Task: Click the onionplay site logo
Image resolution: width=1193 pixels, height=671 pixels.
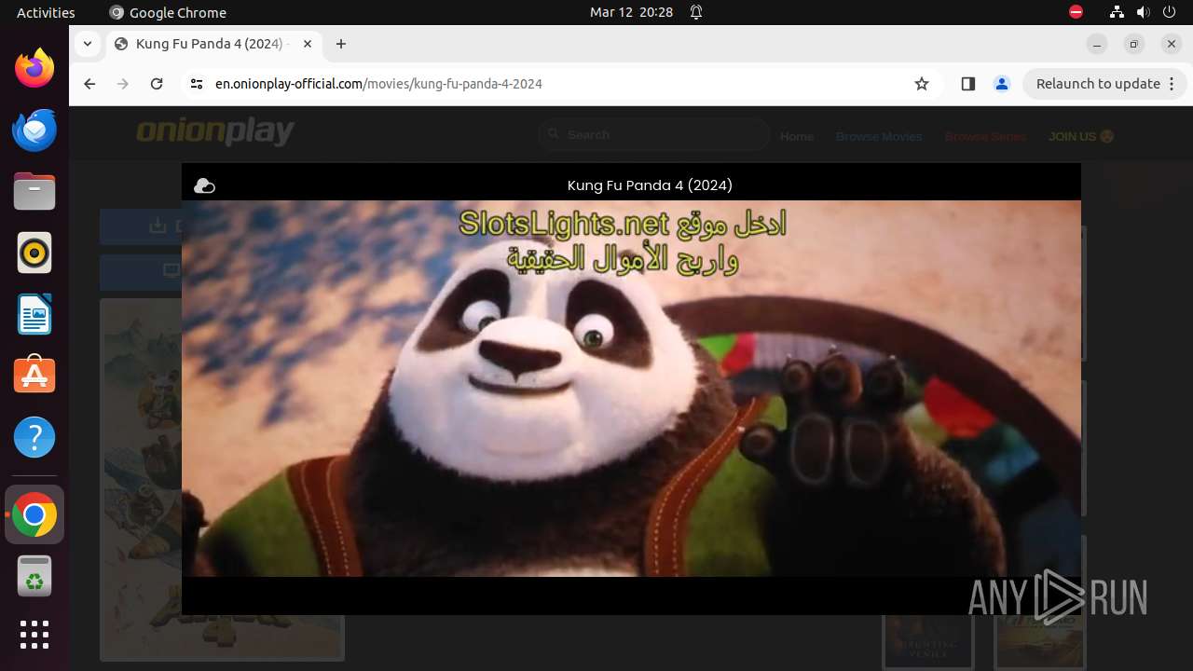Action: click(215, 132)
